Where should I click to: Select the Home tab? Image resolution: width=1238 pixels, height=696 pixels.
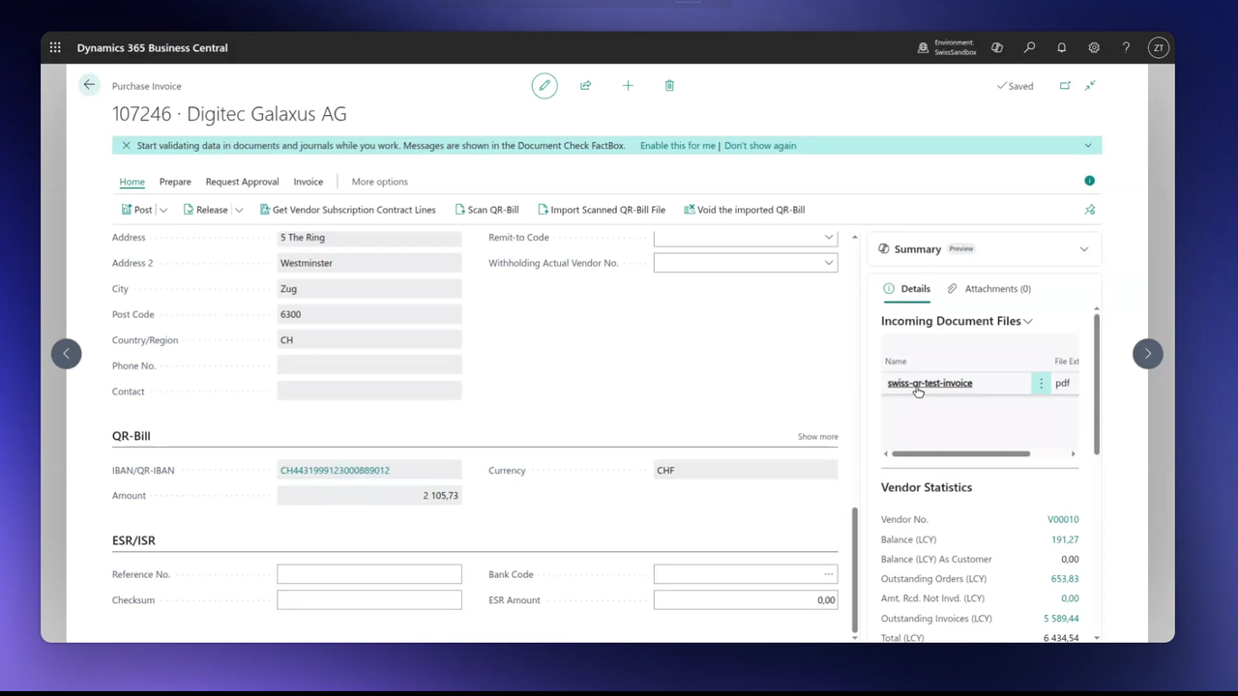point(132,182)
